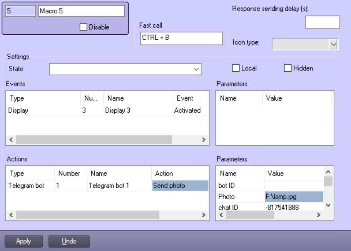Image resolution: width=351 pixels, height=251 pixels.
Task: Select the Display 3 name cell
Action: [x=139, y=110]
